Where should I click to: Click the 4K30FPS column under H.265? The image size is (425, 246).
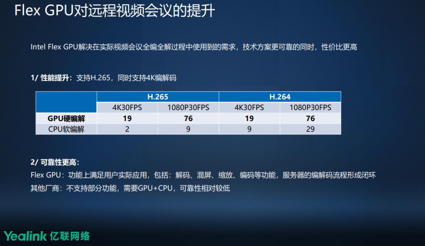click(127, 107)
